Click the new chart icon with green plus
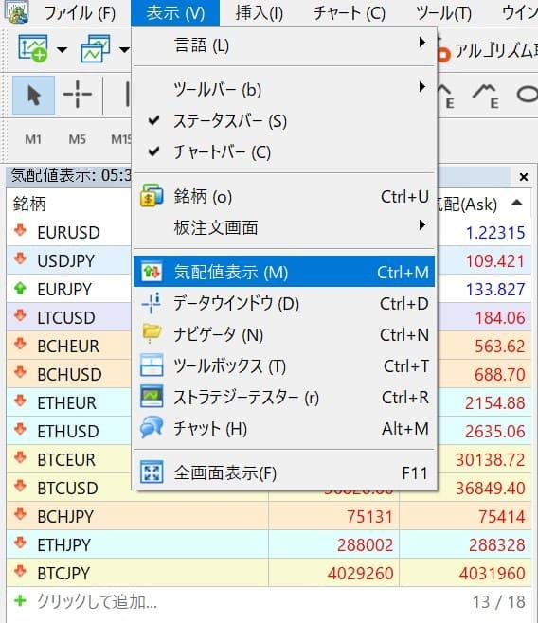The width and height of the screenshot is (538, 623). coord(32,48)
